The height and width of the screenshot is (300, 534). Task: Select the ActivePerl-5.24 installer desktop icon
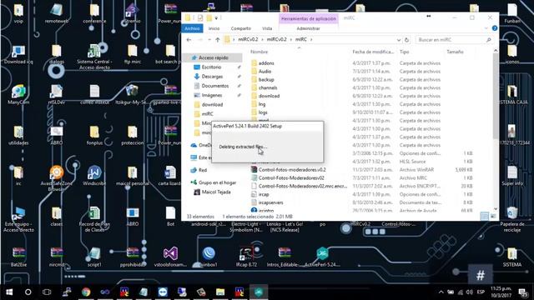pos(322,257)
